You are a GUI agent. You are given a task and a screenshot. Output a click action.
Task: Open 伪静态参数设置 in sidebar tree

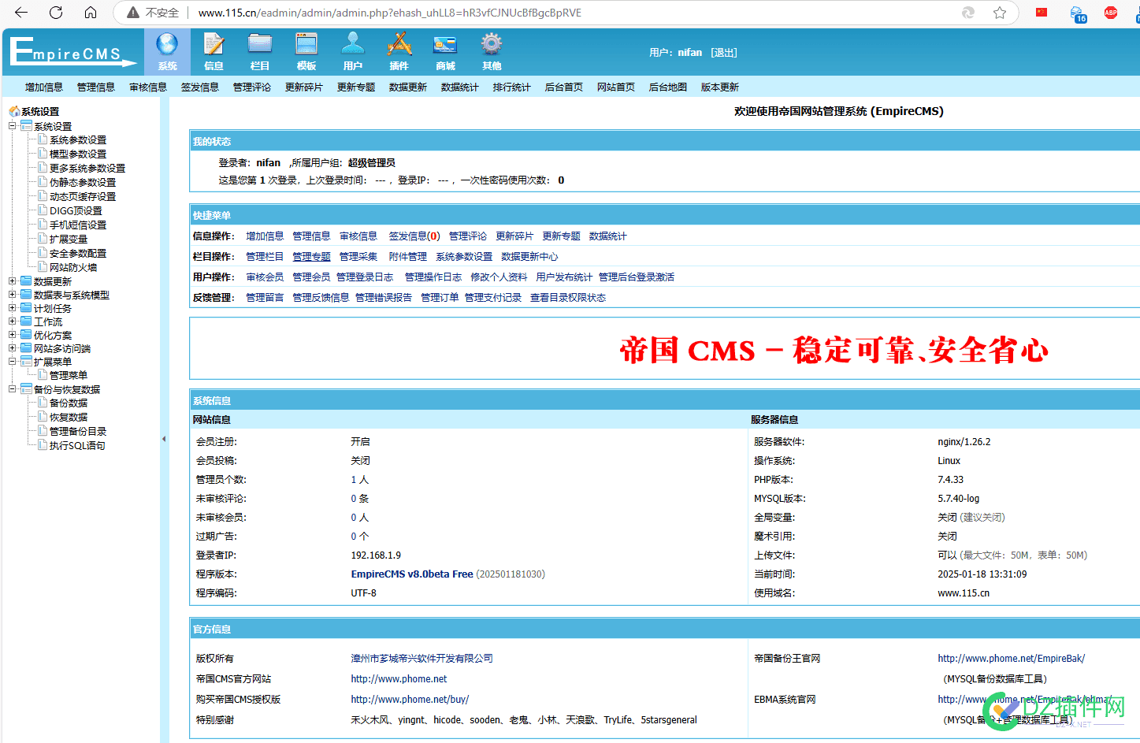pyautogui.click(x=83, y=183)
